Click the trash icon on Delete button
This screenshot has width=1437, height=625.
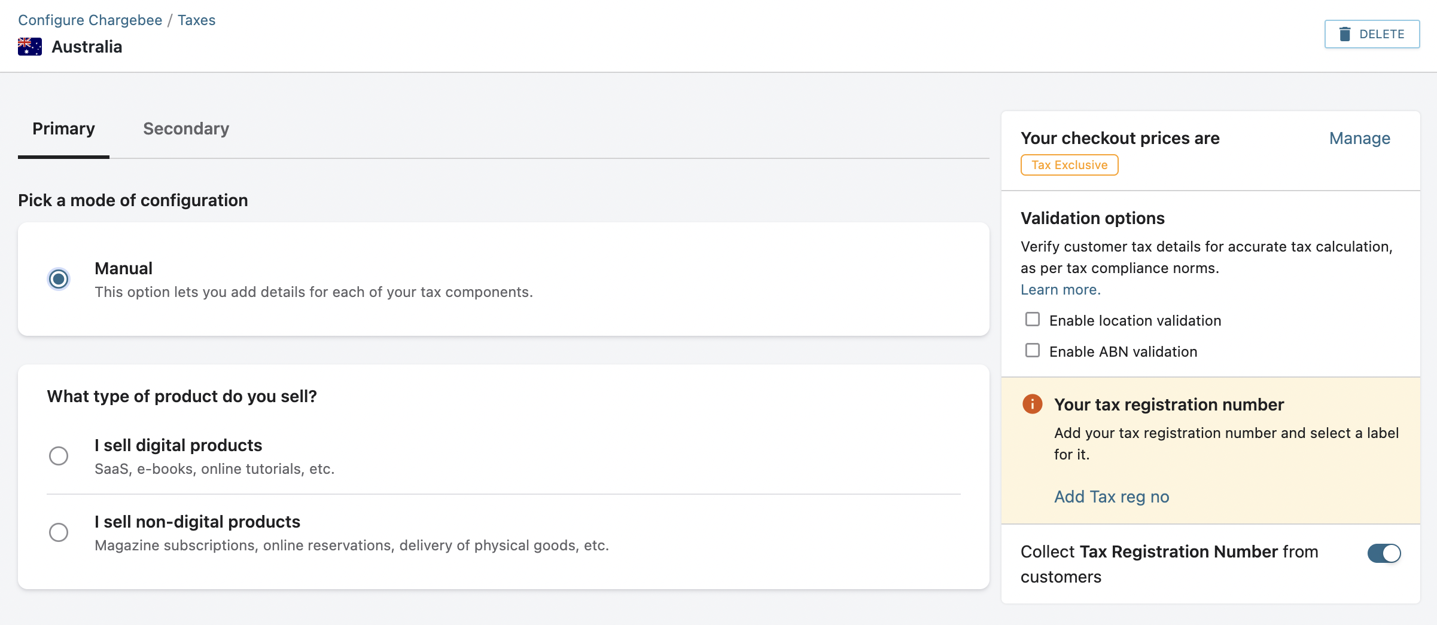(x=1345, y=34)
